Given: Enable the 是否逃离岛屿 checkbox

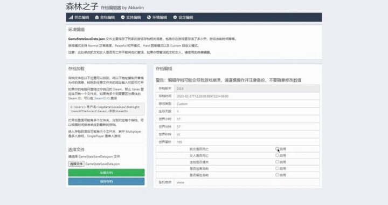Looking at the screenshot, I should tap(277, 168).
